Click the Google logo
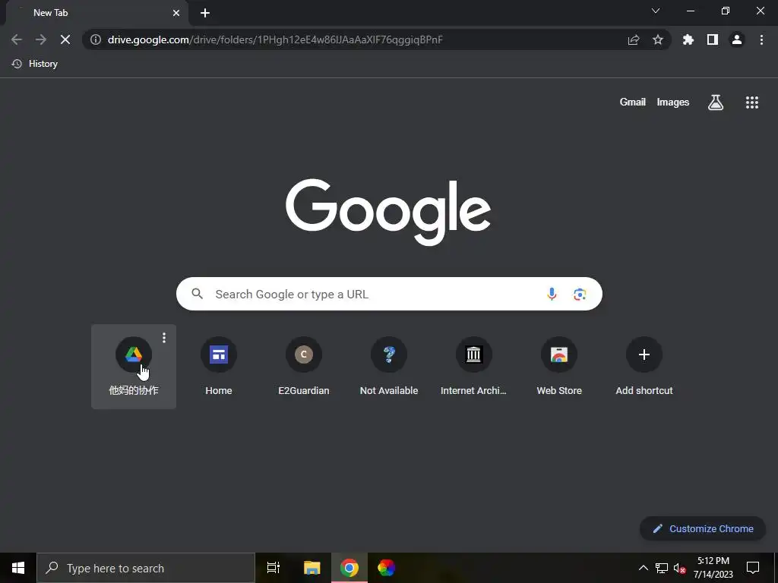 [388, 212]
